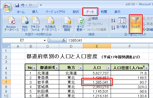The image size is (153, 98).
Task: Select column F header
Action: click(130, 46)
